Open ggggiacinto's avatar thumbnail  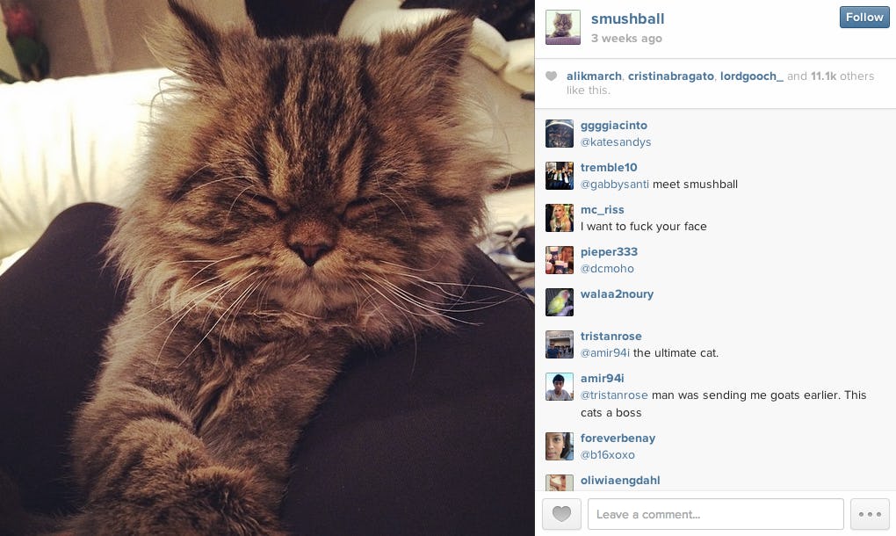[x=560, y=134]
